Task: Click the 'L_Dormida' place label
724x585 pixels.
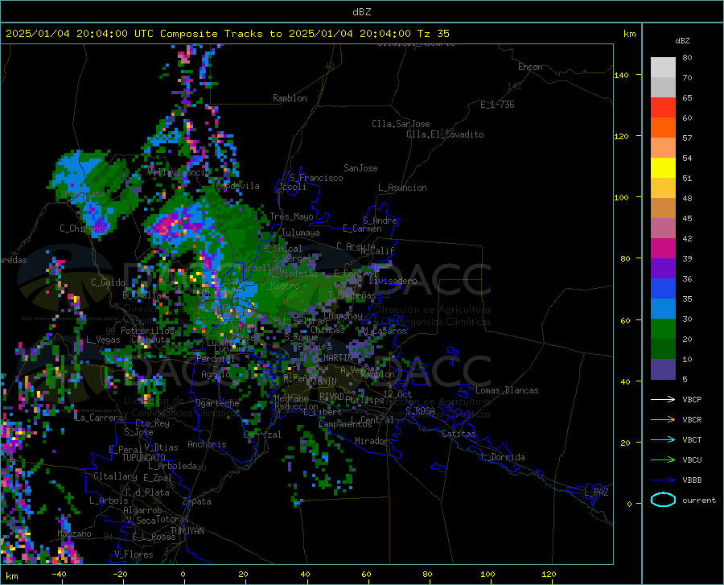Action: coord(502,457)
